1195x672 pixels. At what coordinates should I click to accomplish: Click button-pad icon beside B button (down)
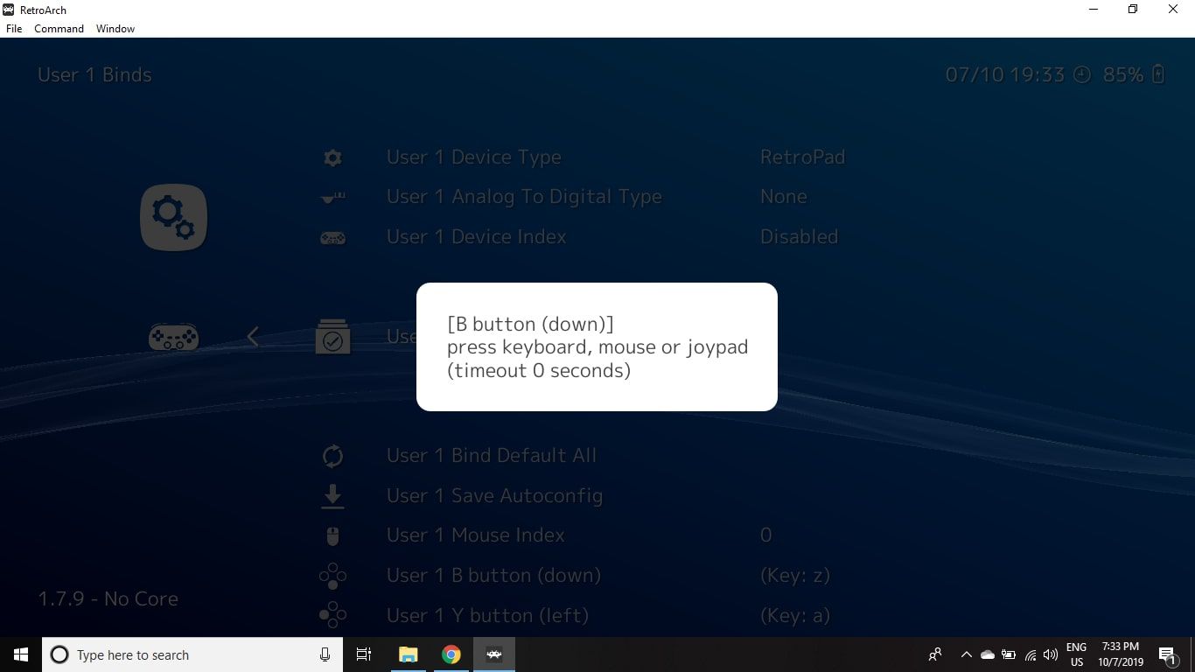332,576
